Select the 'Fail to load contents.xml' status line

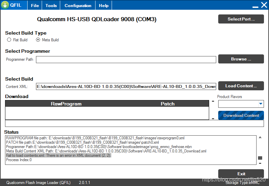(x=59, y=155)
